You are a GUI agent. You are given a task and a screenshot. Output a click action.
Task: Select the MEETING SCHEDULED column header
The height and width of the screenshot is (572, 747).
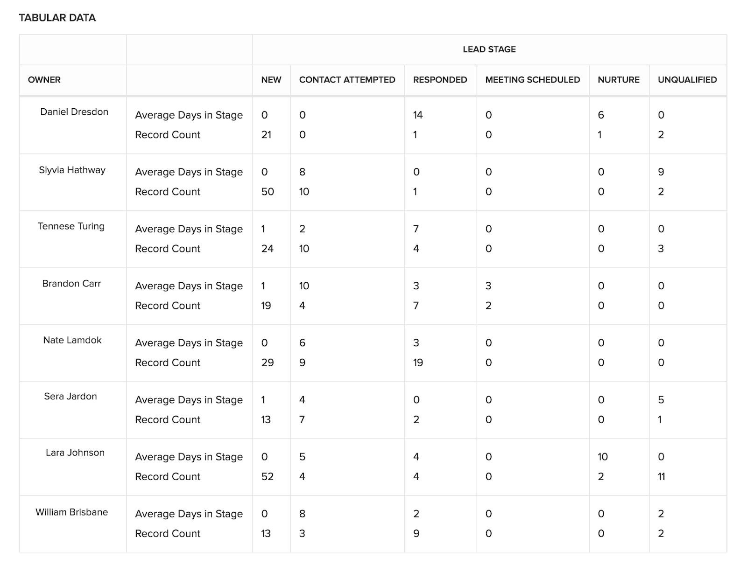click(533, 80)
